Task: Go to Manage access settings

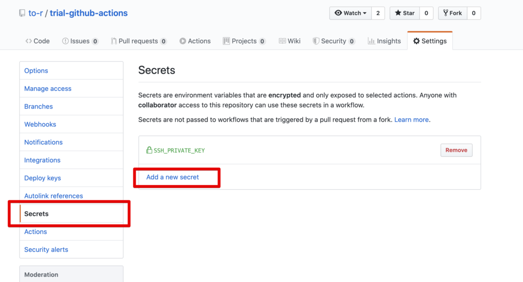Action: click(x=72, y=89)
